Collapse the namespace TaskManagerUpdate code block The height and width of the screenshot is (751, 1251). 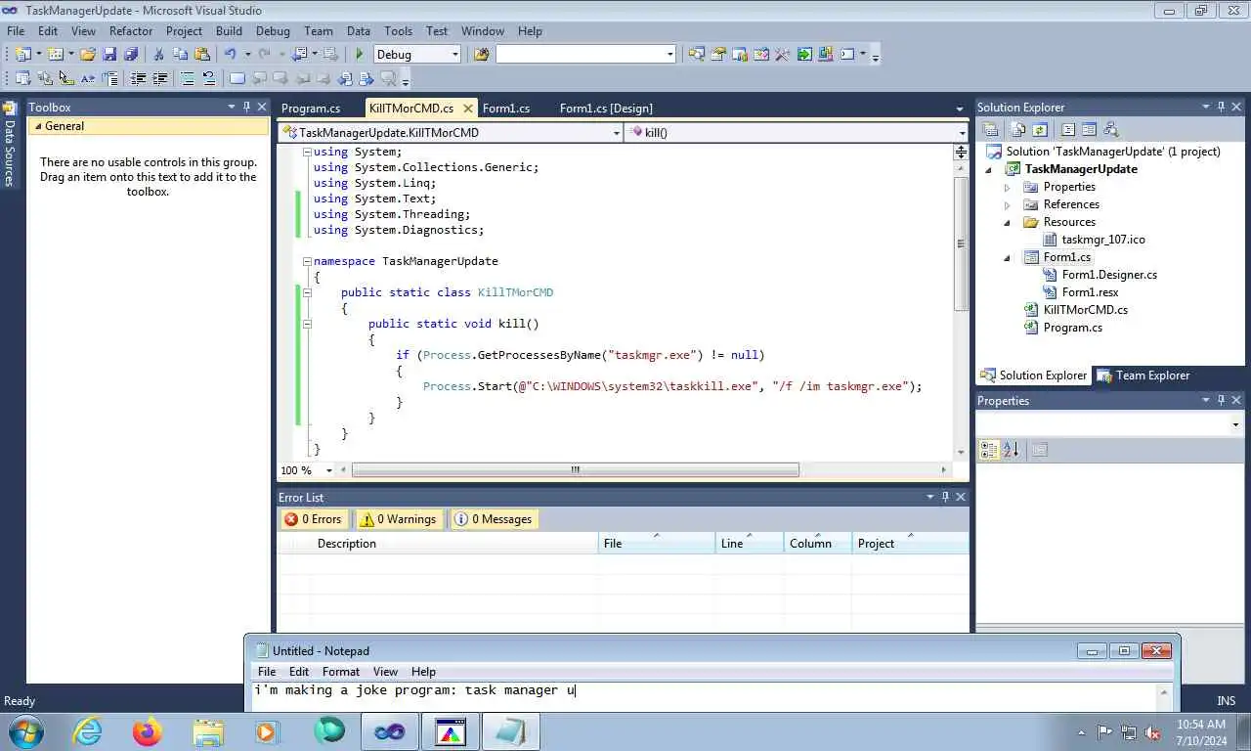tap(307, 261)
